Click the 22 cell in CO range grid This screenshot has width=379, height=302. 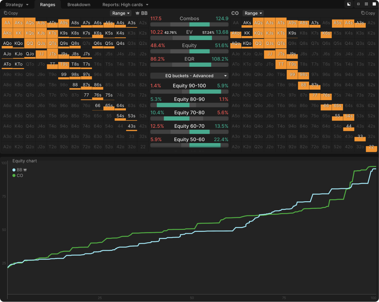(371, 147)
